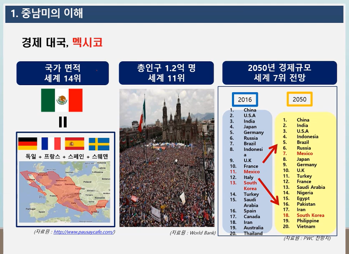Click 'Indonesia' at rank 4 in 2050 list
Screen dimensions: 349x254
pos(307,136)
